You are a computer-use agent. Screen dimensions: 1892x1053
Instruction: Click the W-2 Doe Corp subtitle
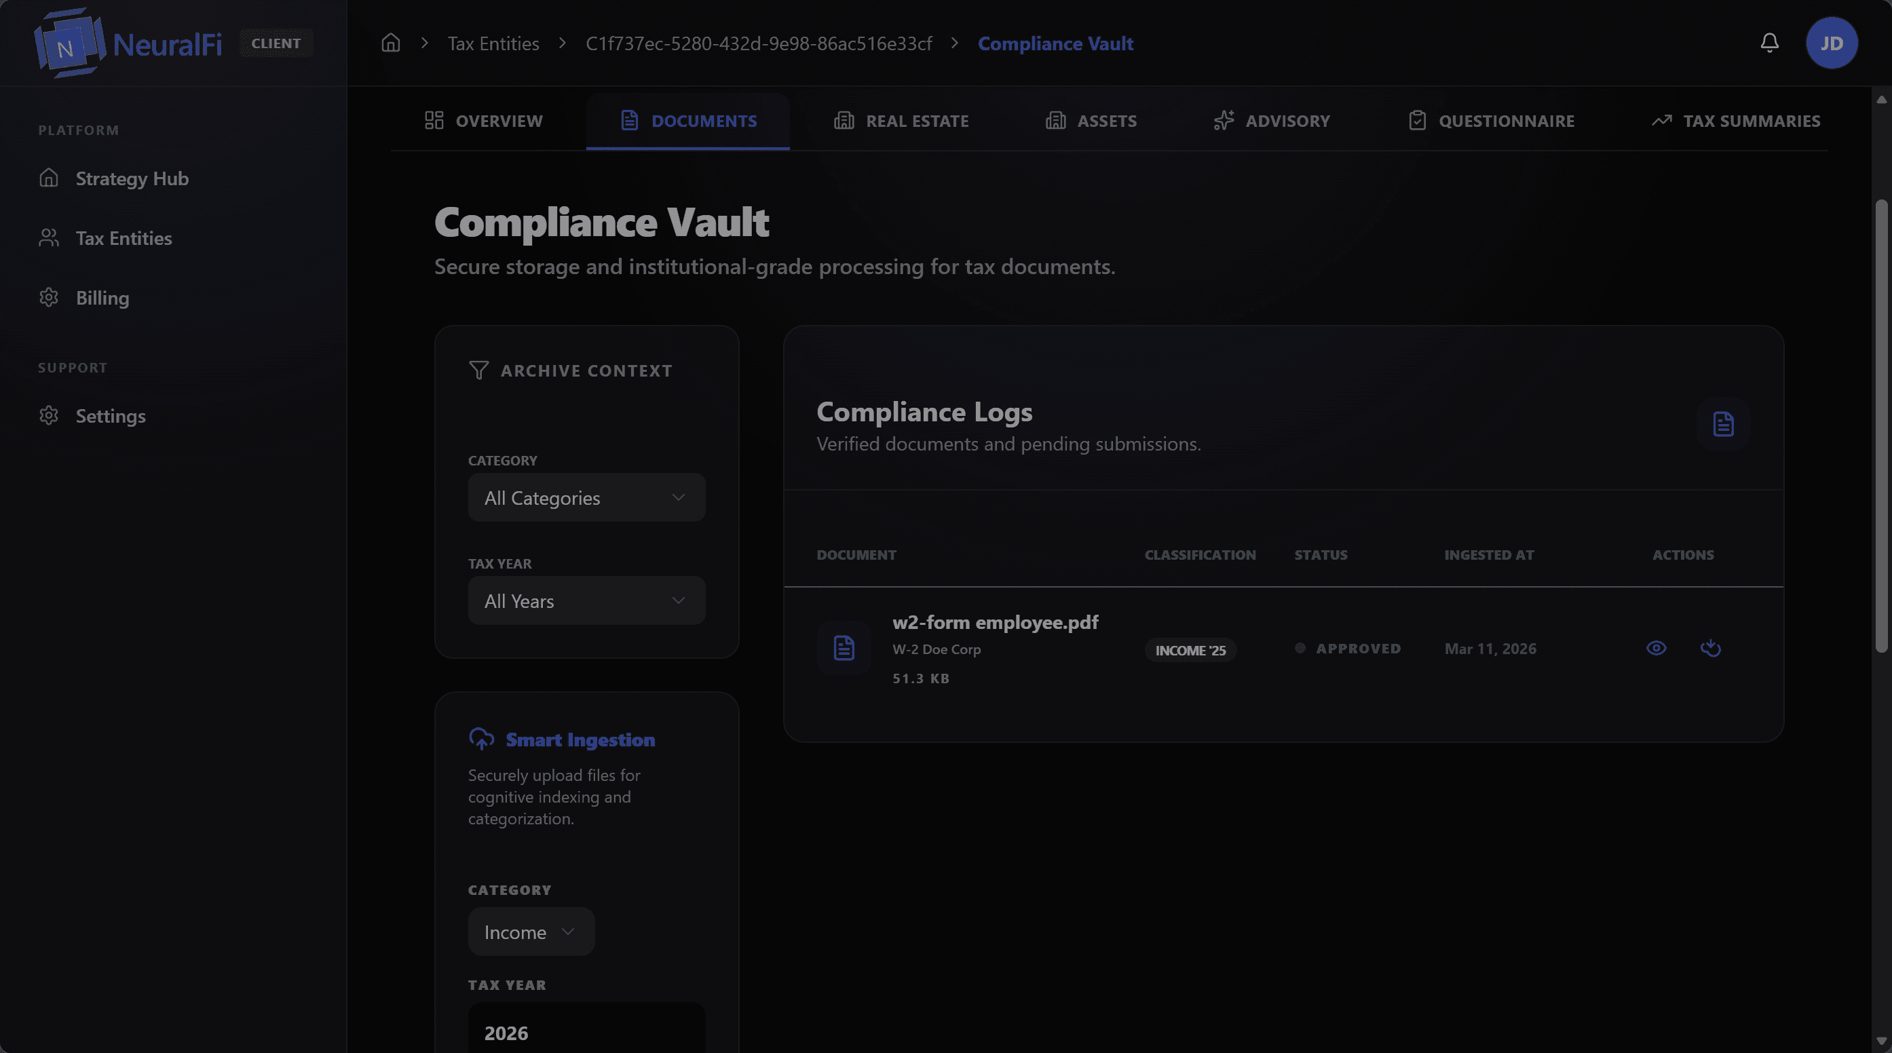point(936,649)
